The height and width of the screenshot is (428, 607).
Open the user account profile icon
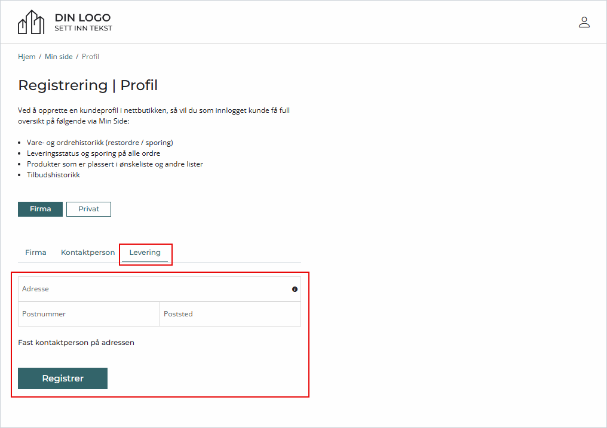[x=584, y=22]
